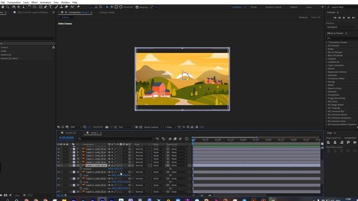This screenshot has height=201, width=358.
Task: Switch to the Comp 1 timeline tab
Action: pyautogui.click(x=94, y=133)
